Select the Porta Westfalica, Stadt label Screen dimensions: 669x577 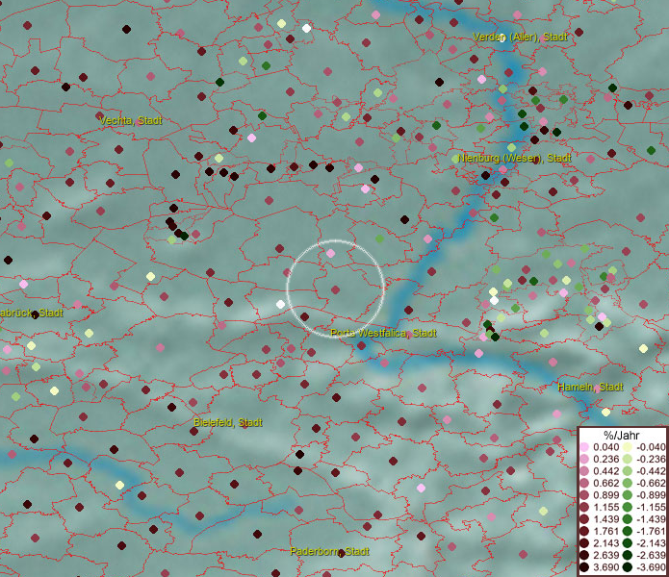[383, 333]
